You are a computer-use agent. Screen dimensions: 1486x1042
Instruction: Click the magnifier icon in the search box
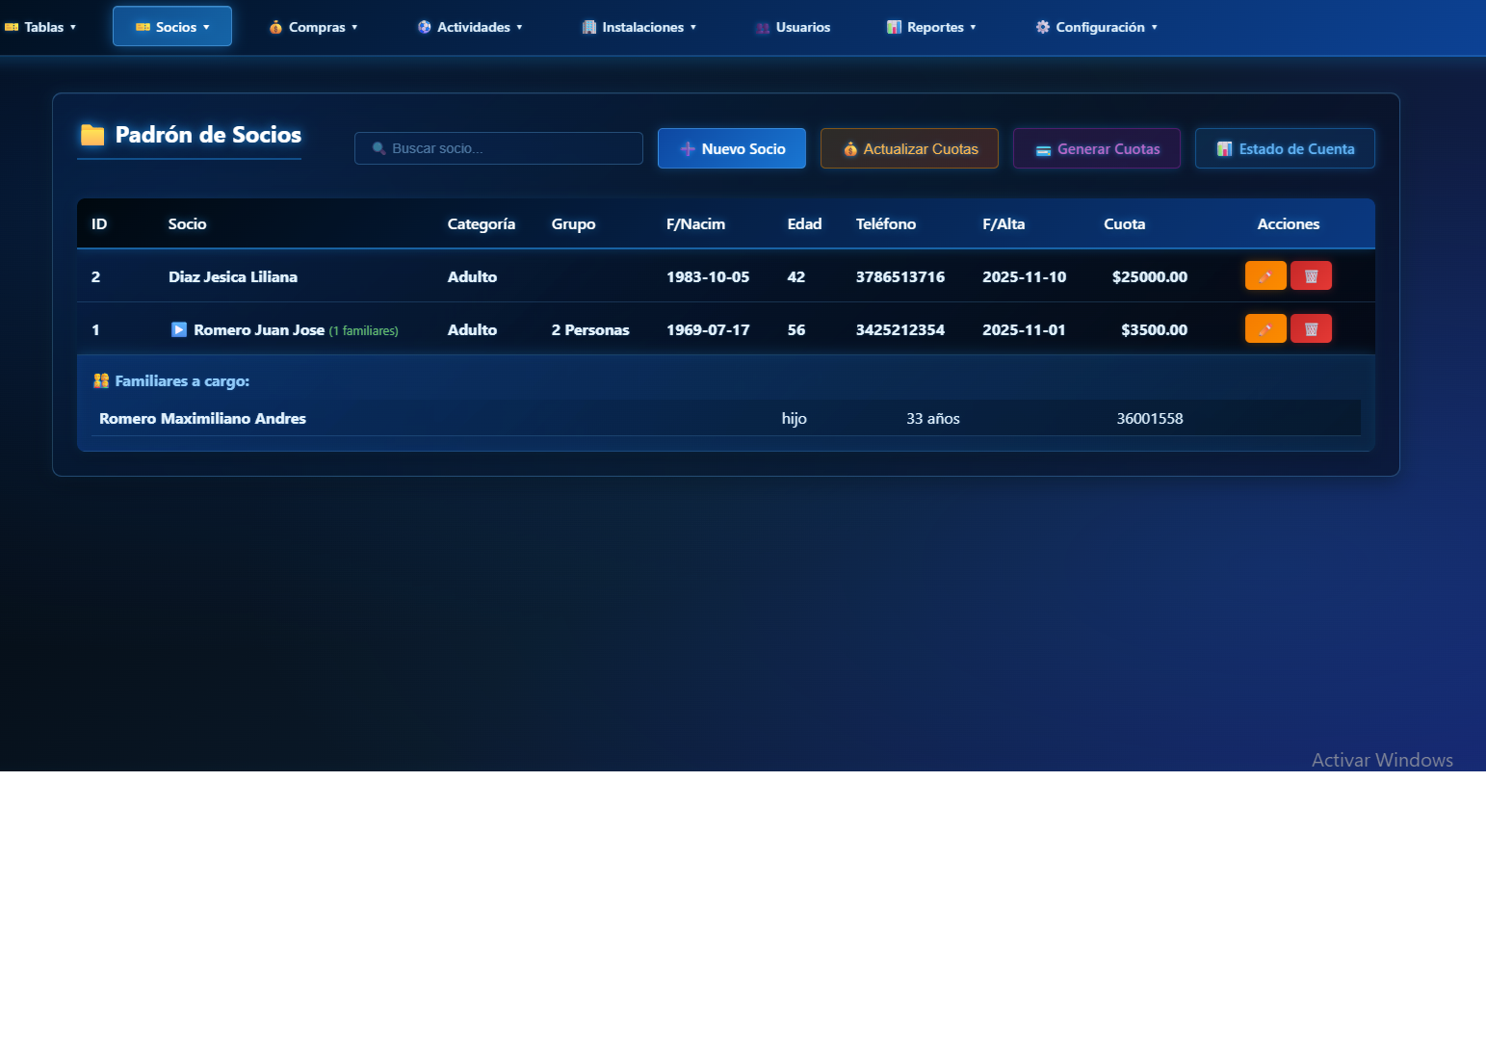tap(378, 149)
